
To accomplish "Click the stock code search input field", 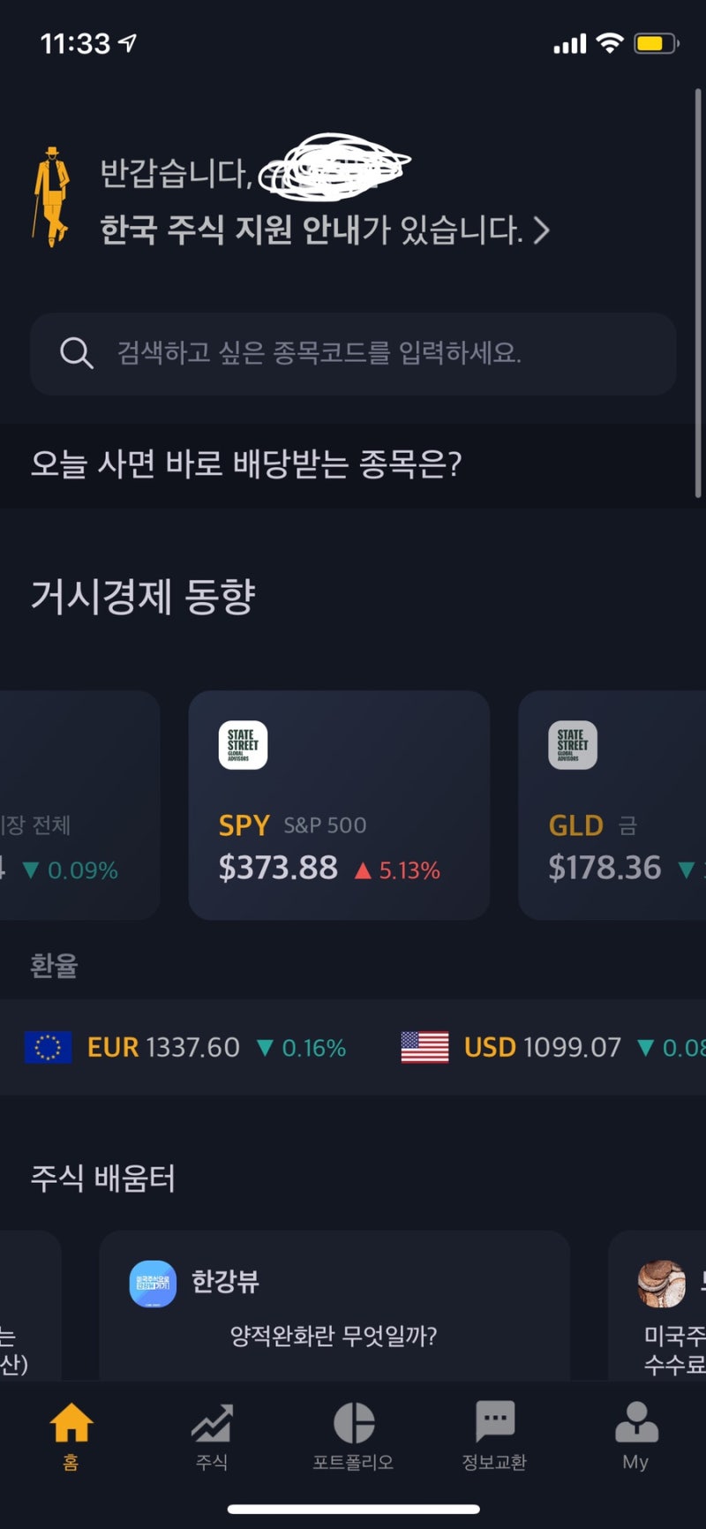I will coord(353,354).
